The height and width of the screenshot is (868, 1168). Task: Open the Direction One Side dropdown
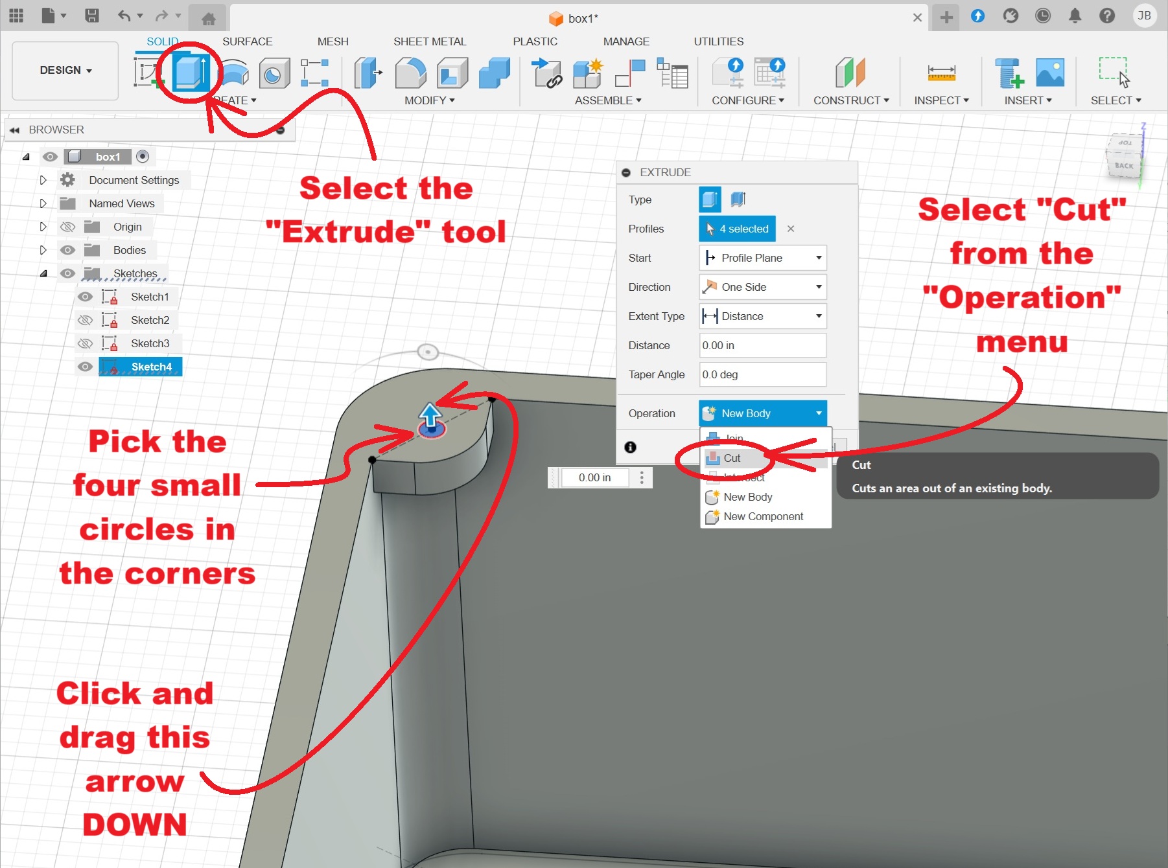(762, 287)
